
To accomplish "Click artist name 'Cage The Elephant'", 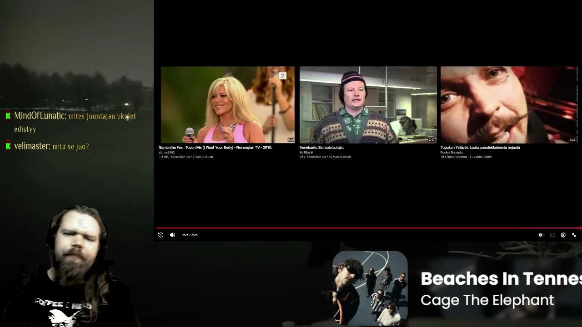I will (x=487, y=300).
